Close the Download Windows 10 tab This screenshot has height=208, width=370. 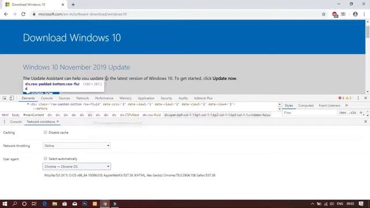pyautogui.click(x=63, y=5)
